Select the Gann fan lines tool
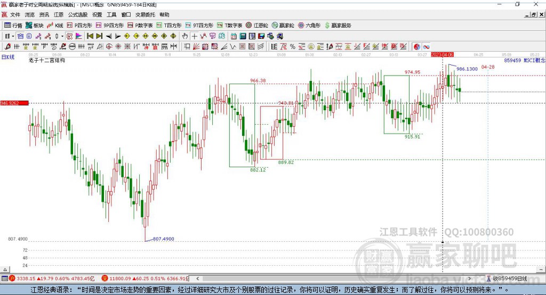 (x=196, y=47)
